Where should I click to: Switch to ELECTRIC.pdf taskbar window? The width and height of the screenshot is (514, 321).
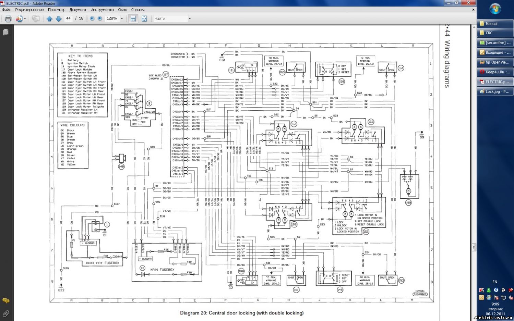[x=495, y=82]
